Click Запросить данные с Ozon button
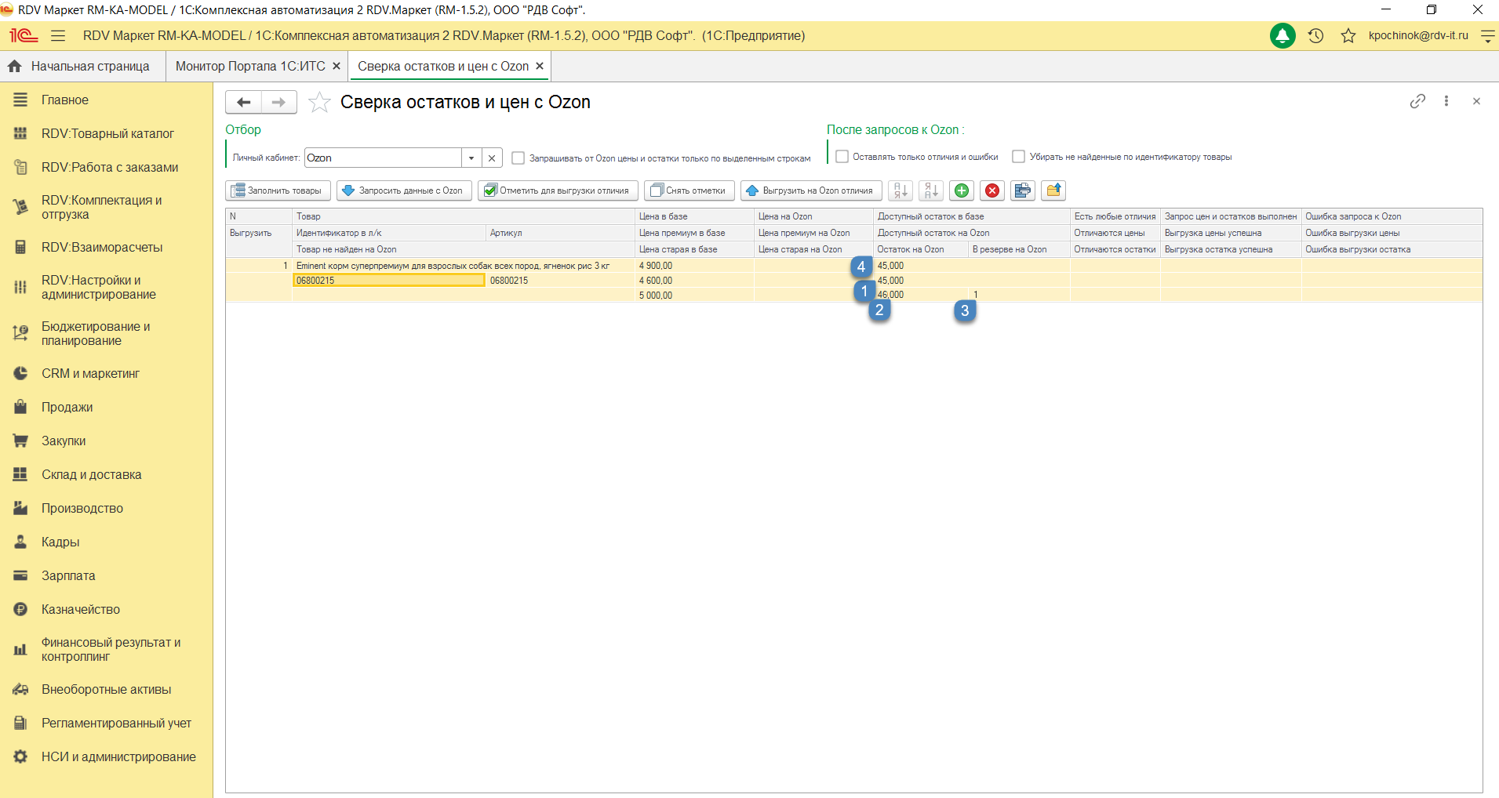This screenshot has width=1499, height=798. click(x=404, y=190)
